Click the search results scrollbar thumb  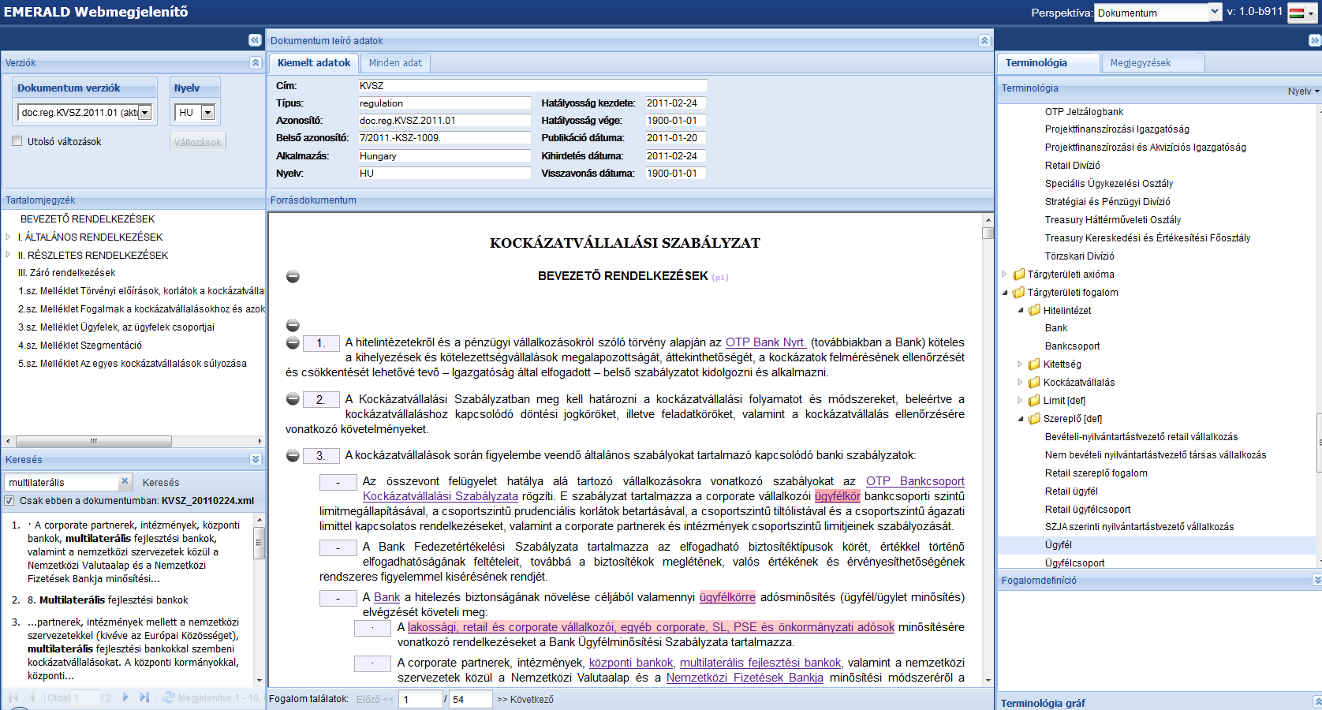pyautogui.click(x=259, y=543)
